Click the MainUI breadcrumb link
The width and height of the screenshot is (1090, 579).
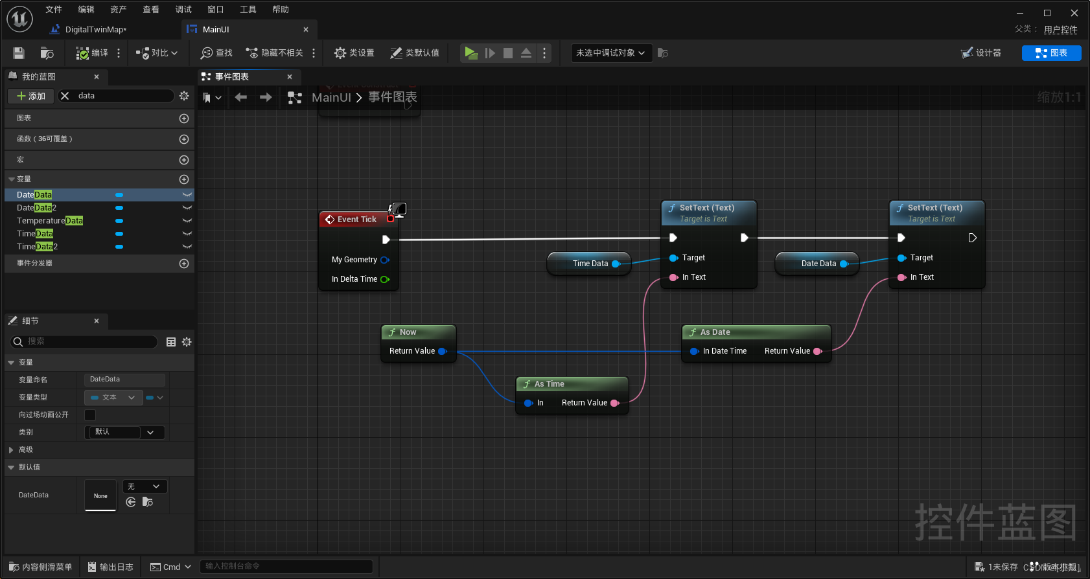pos(331,97)
